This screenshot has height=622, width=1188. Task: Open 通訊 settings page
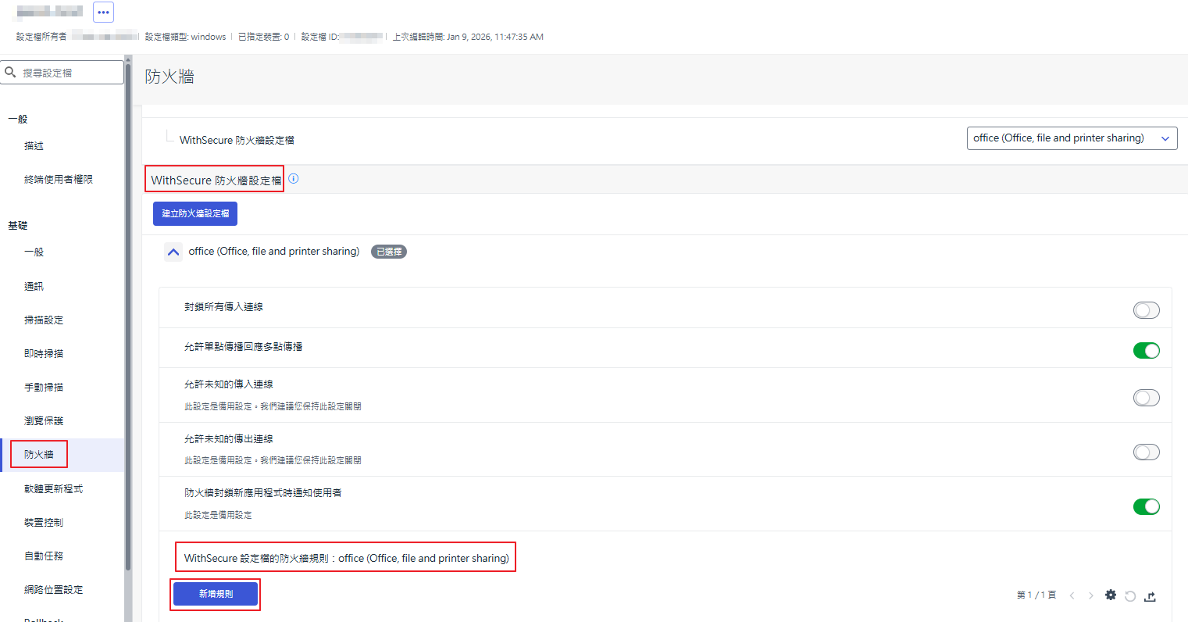[x=34, y=287]
